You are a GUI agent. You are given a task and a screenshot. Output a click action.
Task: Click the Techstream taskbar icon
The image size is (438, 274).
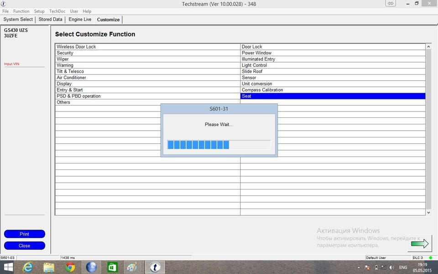tap(155, 267)
